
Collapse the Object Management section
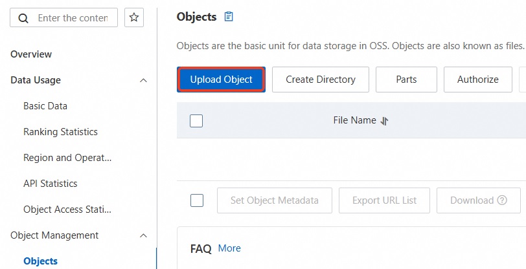[x=143, y=235]
